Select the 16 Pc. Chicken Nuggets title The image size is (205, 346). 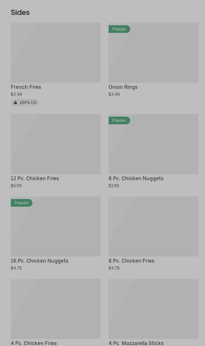point(39,261)
